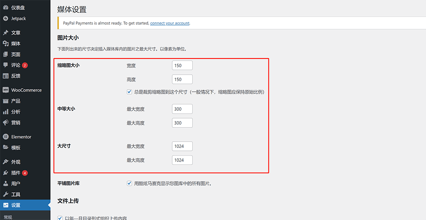
Task: Click the 缩略图大小 row label
Action: [69, 65]
